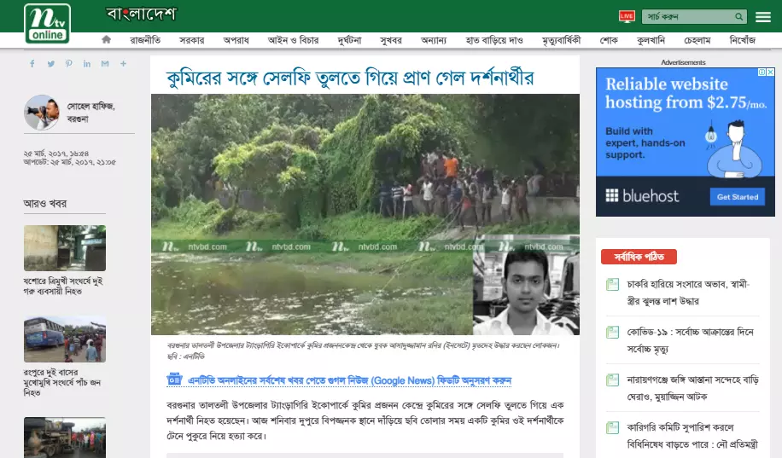Viewport: 782px width, 458px height.
Task: Open the সরকার menu section
Action: pos(191,40)
